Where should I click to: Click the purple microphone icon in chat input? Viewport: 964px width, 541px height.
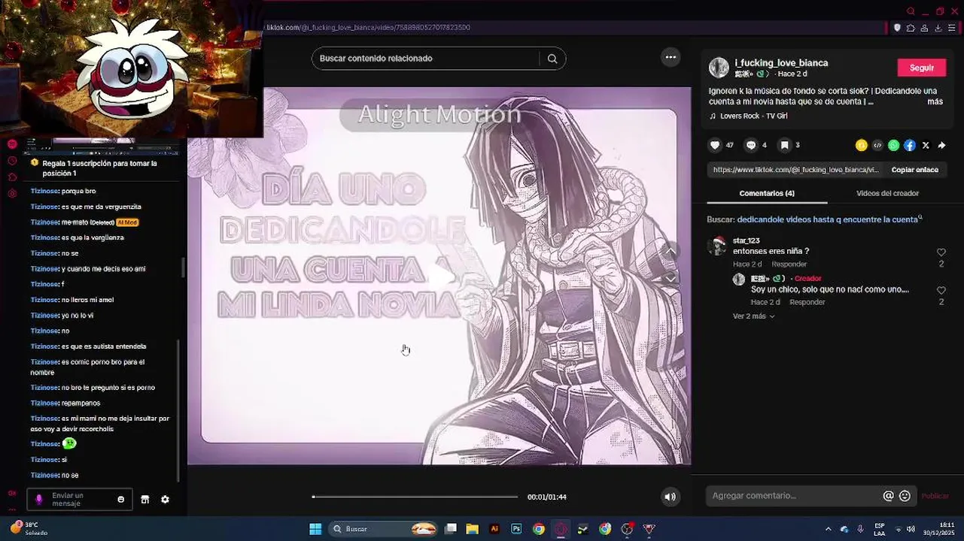[x=39, y=500]
